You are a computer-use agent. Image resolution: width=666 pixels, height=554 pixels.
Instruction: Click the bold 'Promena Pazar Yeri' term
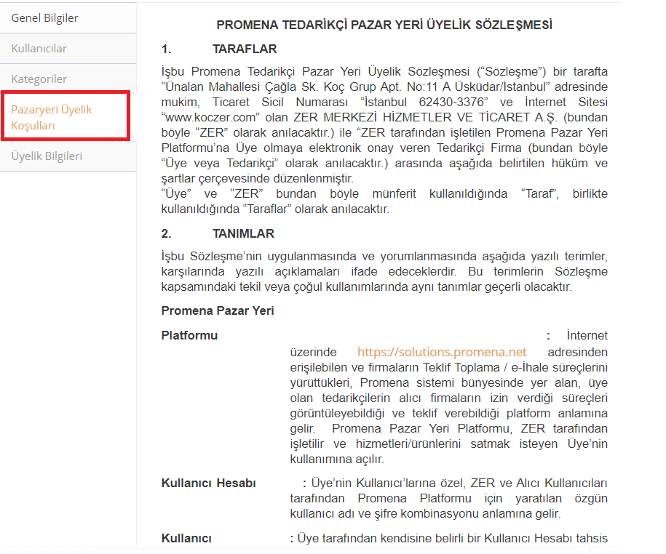218,311
